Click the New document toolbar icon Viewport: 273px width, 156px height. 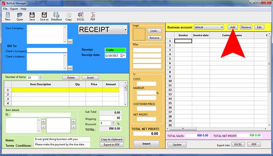[8, 16]
